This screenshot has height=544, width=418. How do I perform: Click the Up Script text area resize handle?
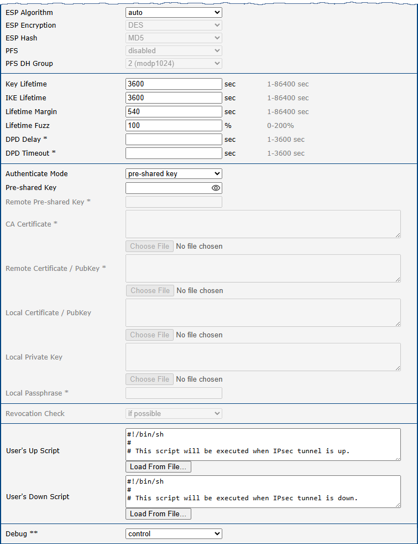pos(398,458)
